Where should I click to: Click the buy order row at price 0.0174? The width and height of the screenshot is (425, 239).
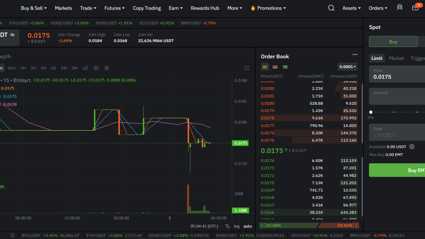tap(309, 161)
